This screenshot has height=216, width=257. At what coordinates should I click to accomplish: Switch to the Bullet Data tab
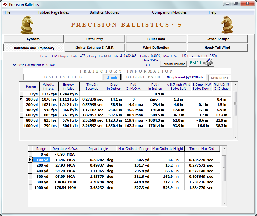click(156, 39)
